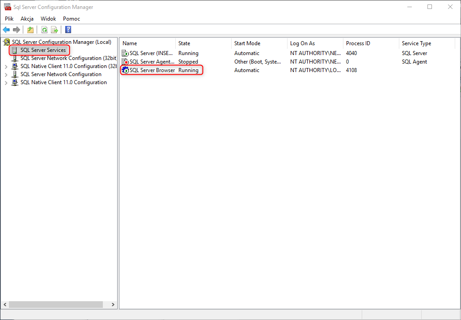Maximize the Configuration Manager window
The width and height of the screenshot is (461, 320).
[430, 7]
